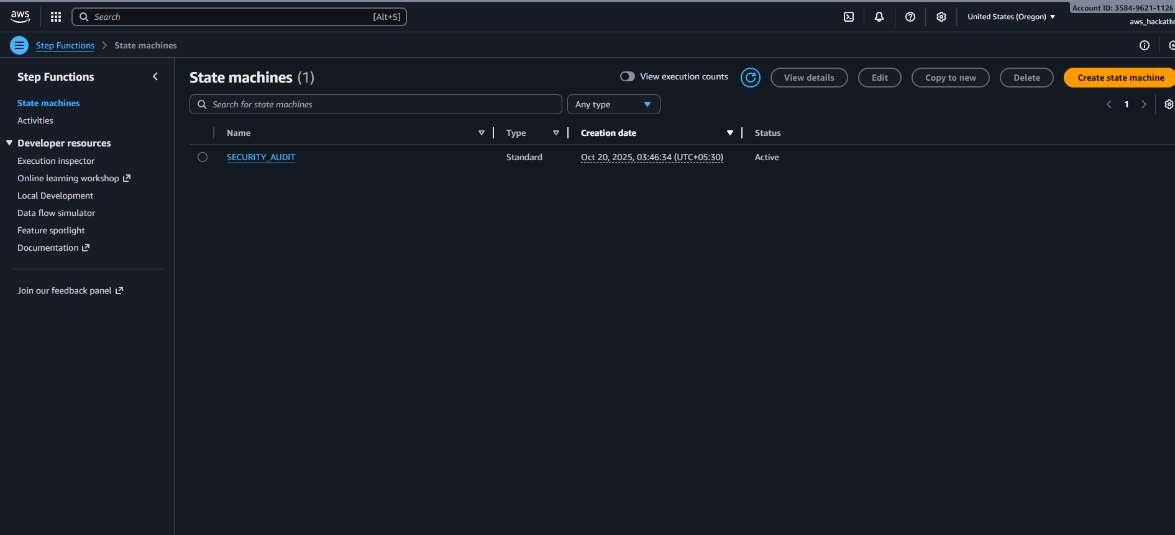The image size is (1175, 535).
Task: Open Activities in sidebar
Action: pos(35,120)
